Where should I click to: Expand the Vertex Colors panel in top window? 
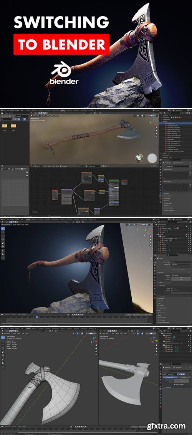point(168,196)
